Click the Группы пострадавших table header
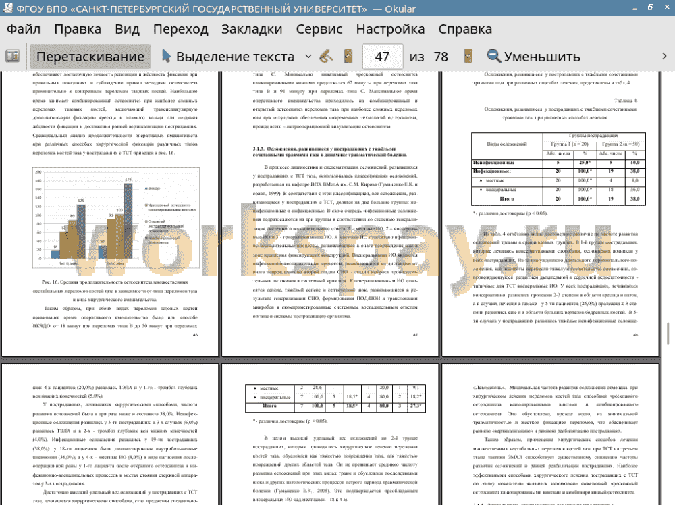This screenshot has width=675, height=505. [593, 136]
